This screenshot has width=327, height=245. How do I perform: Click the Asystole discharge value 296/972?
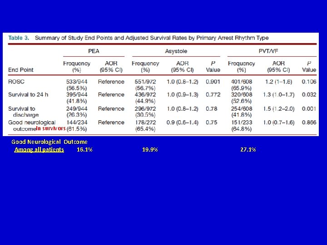pyautogui.click(x=145, y=108)
